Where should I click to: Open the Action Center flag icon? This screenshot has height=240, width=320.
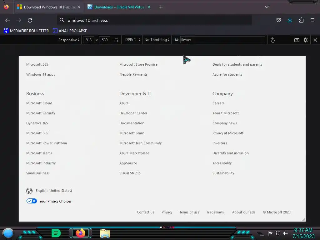click(x=270, y=233)
